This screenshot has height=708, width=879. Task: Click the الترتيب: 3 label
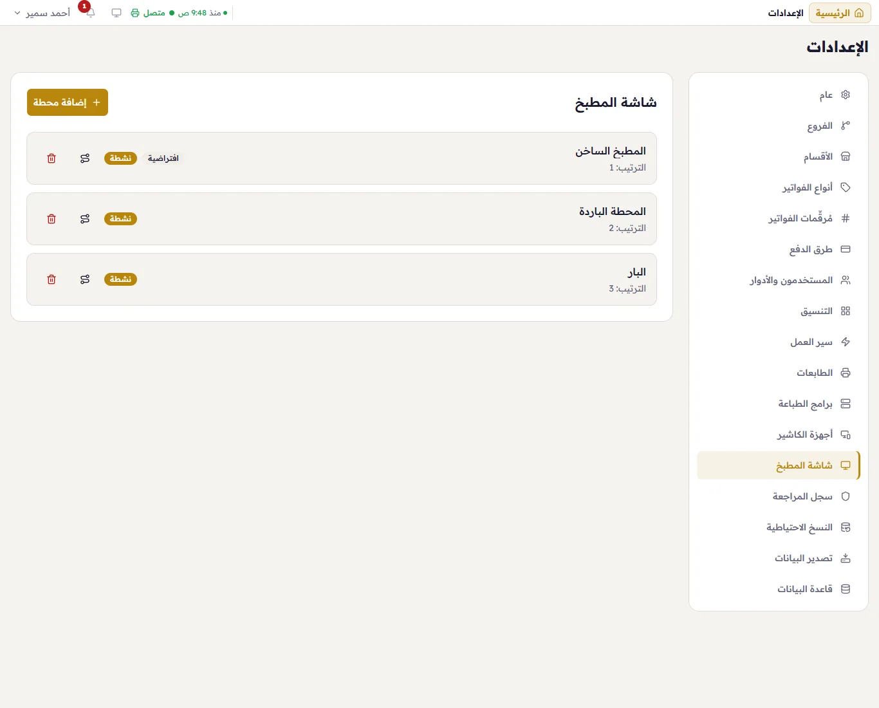coord(627,288)
